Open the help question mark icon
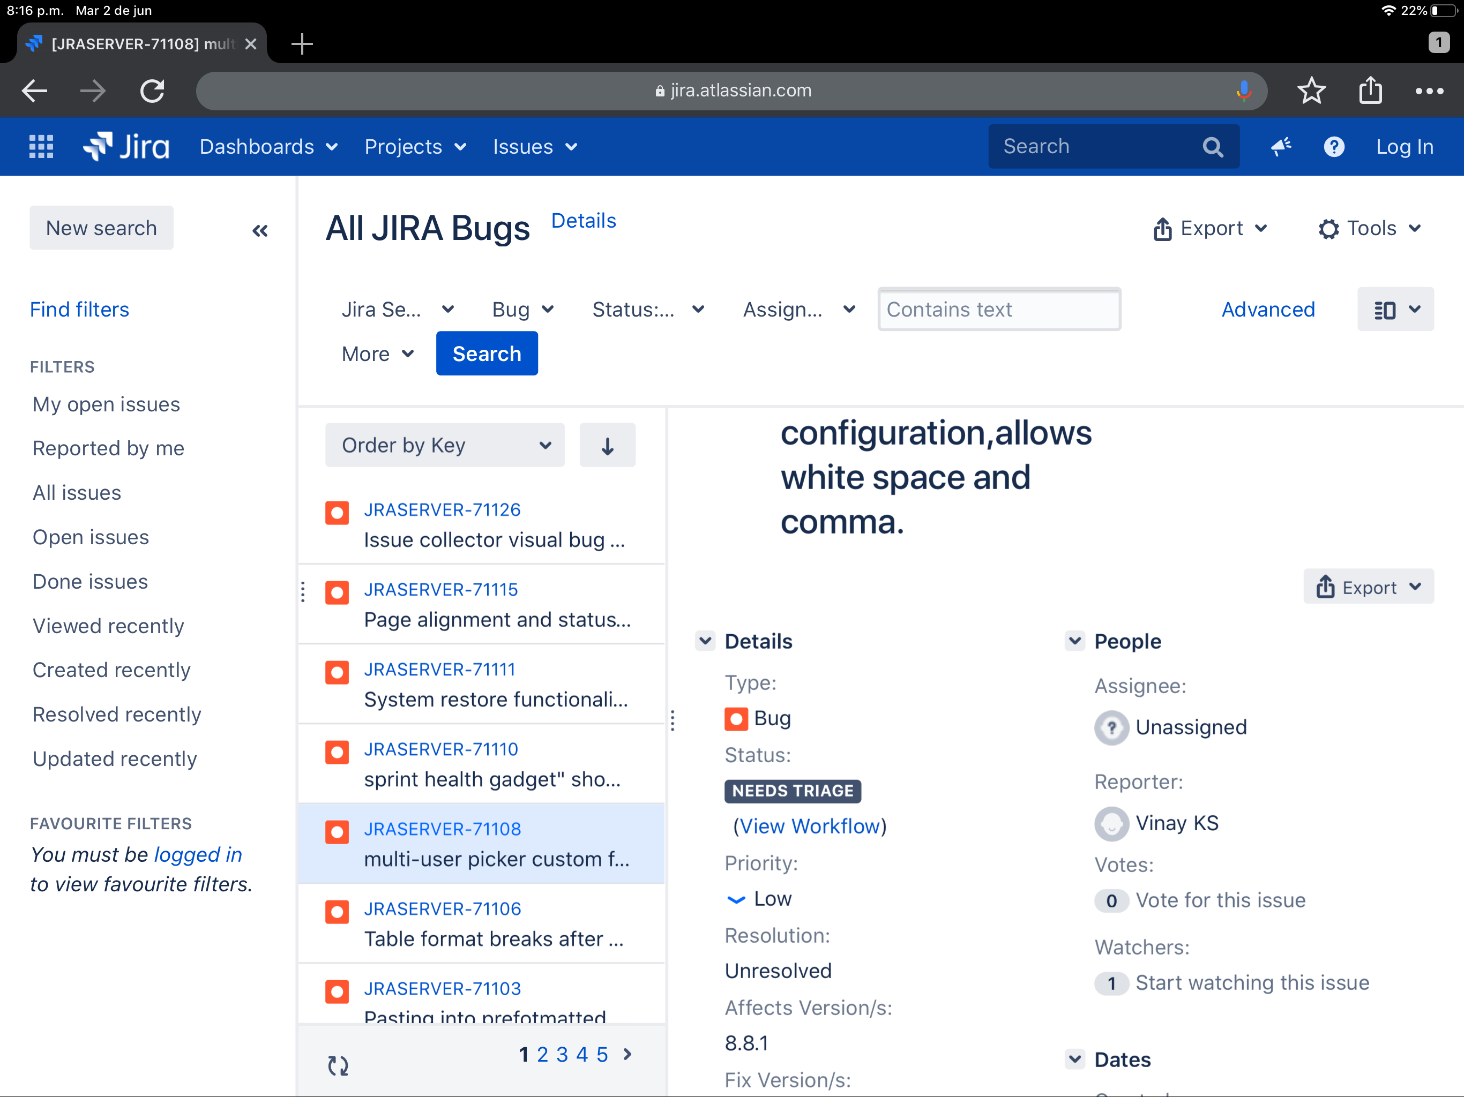Image resolution: width=1464 pixels, height=1097 pixels. 1334,146
